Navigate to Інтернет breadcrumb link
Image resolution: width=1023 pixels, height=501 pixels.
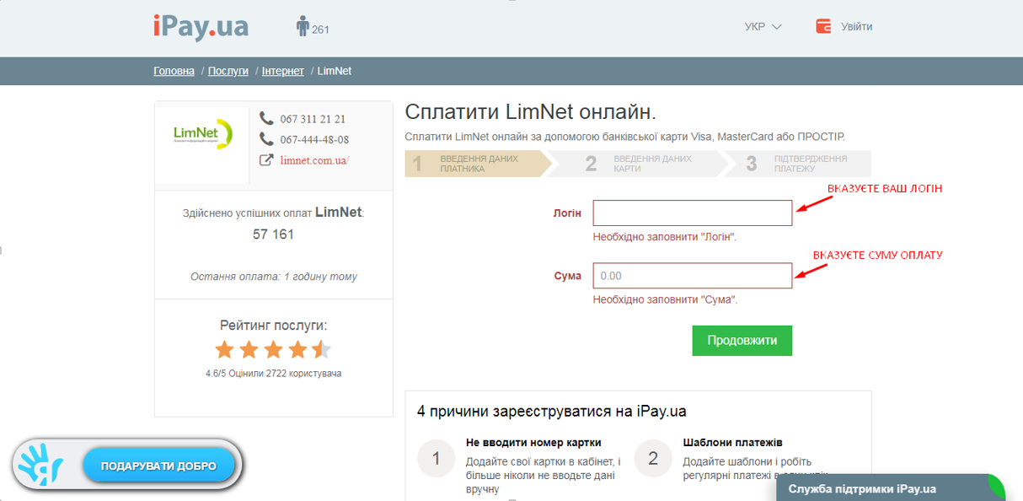tap(283, 71)
